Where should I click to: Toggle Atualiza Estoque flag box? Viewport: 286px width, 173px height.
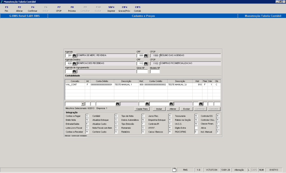pyautogui.click(x=116, y=120)
